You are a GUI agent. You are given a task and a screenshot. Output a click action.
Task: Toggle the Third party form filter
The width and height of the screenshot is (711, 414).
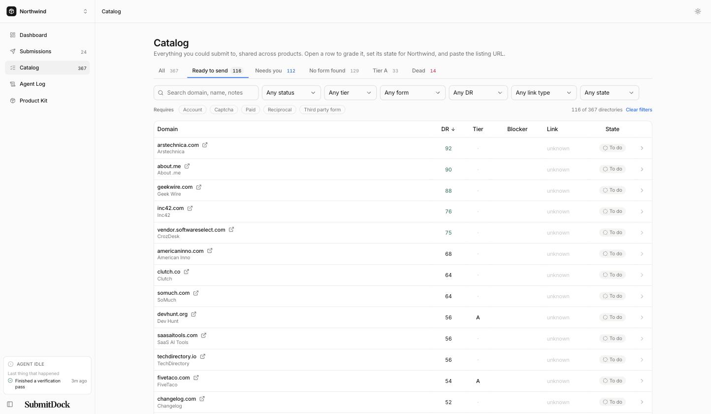click(x=323, y=109)
